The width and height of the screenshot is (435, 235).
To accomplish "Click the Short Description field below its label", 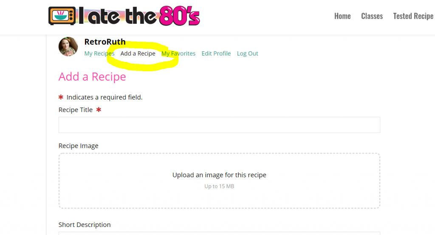I will coord(219,233).
